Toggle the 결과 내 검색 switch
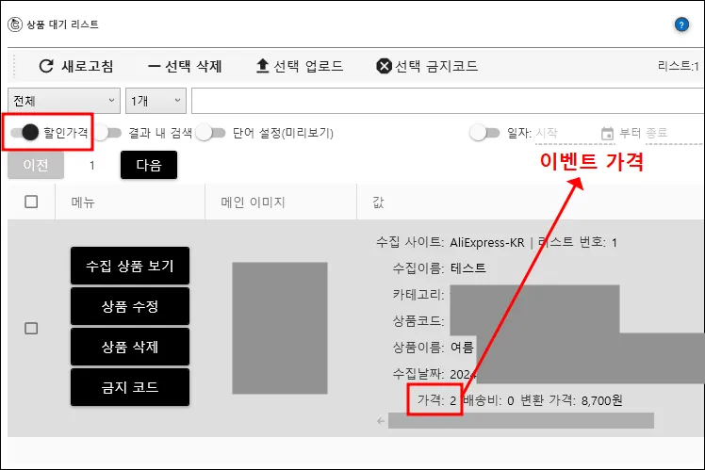Screen dimensions: 705x470 click(107, 133)
